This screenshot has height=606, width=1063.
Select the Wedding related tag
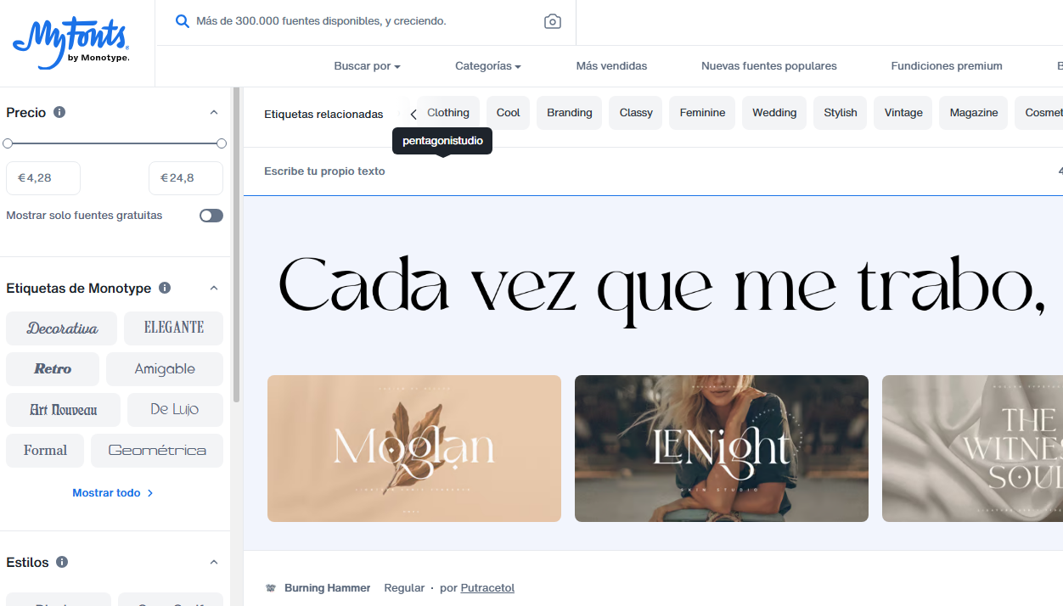pyautogui.click(x=774, y=113)
